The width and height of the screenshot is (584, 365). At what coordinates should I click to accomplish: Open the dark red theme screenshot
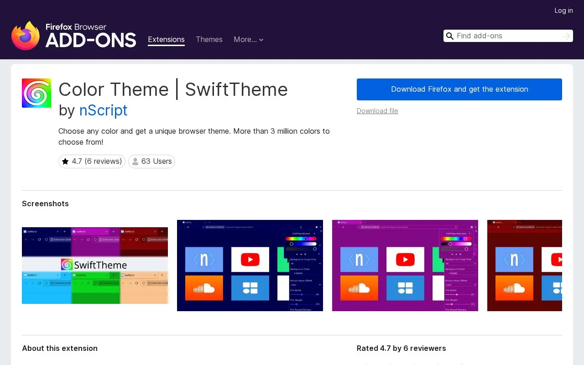click(525, 266)
